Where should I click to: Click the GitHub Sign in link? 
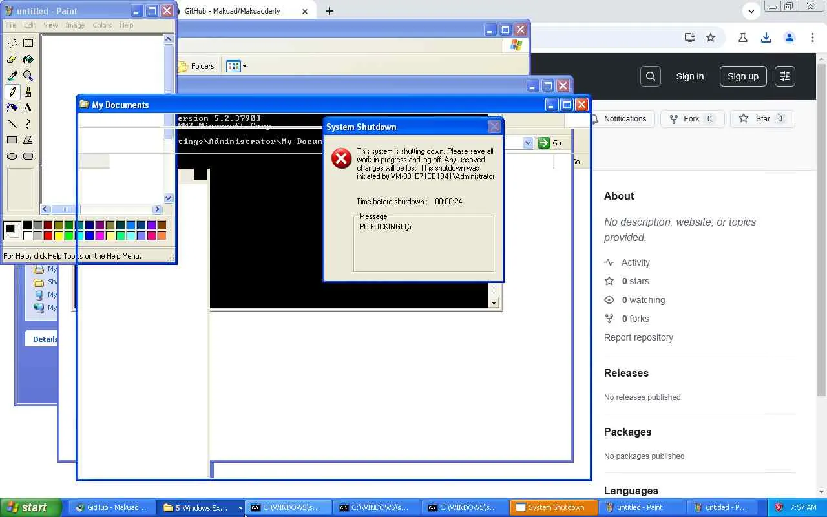[690, 76]
